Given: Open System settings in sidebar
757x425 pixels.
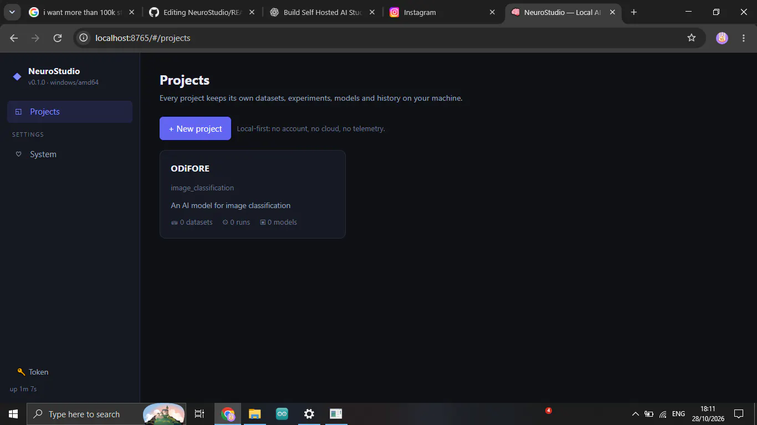Looking at the screenshot, I should click(x=70, y=154).
